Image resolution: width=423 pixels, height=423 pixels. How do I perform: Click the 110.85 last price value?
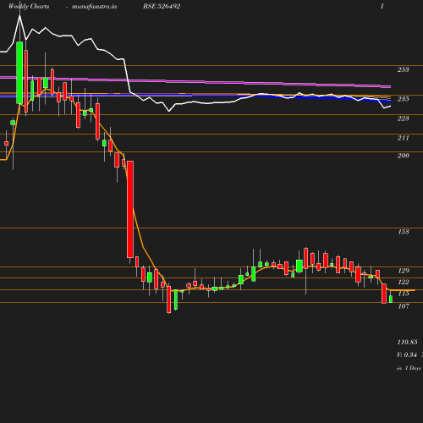407,343
